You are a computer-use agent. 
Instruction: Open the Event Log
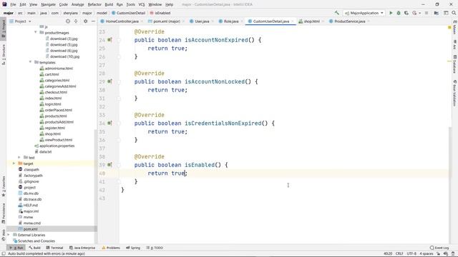[x=439, y=248]
